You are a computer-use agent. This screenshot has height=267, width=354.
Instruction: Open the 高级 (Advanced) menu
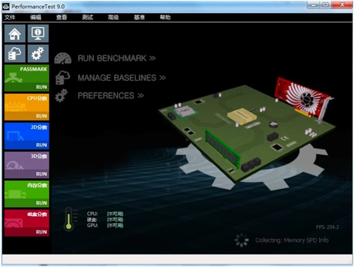[113, 18]
